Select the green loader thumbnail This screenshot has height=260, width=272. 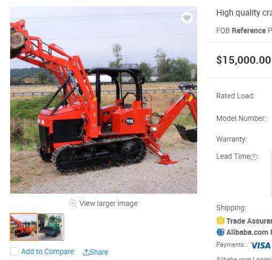coord(51,227)
